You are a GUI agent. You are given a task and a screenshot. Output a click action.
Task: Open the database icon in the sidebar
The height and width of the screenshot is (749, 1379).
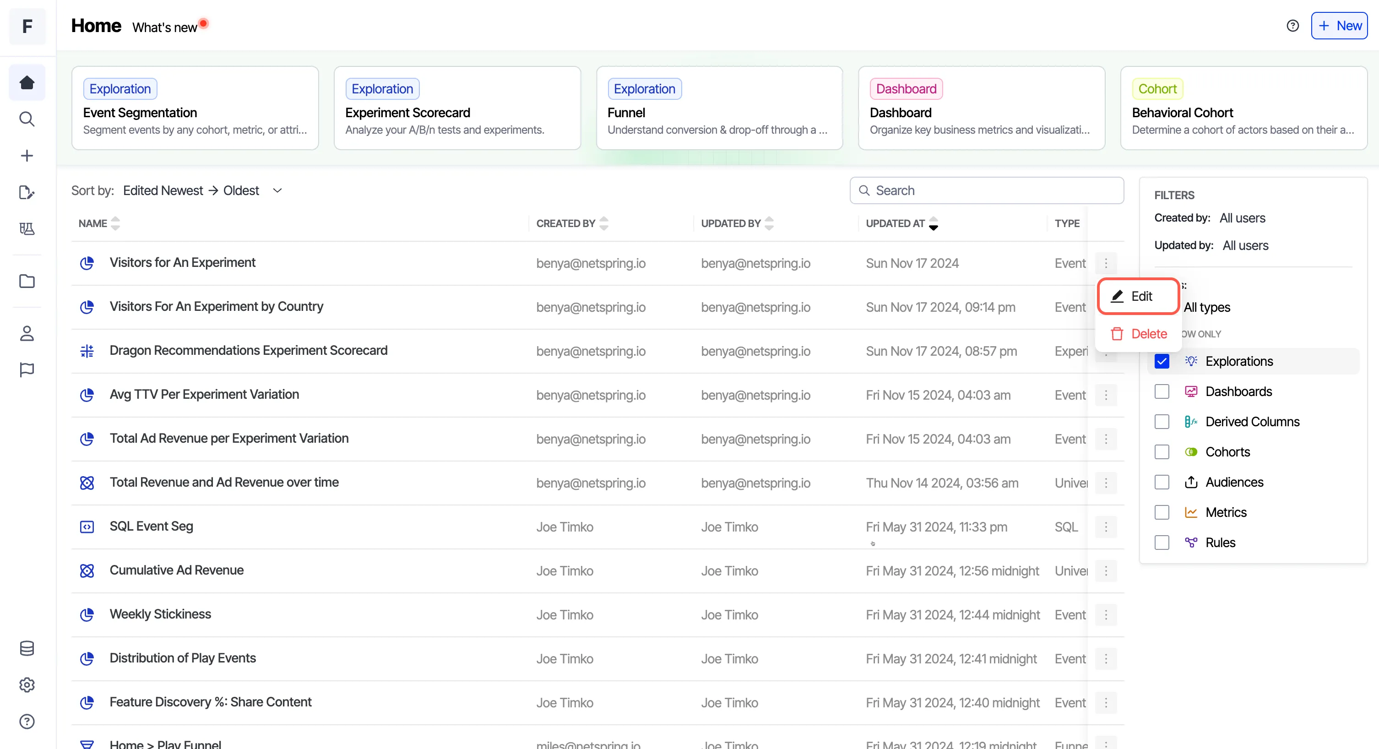[x=27, y=648]
